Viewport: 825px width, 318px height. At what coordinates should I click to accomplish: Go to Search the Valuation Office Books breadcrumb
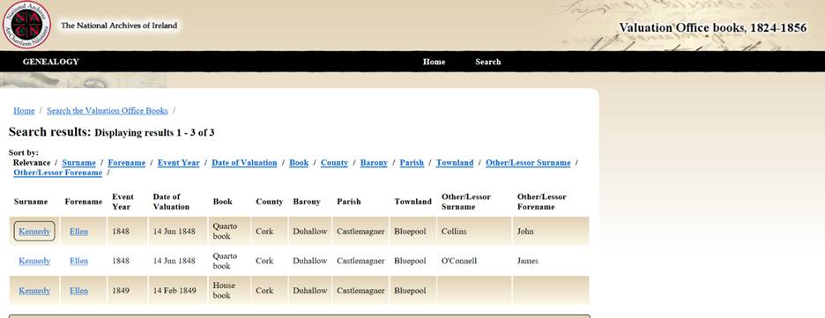coord(108,110)
